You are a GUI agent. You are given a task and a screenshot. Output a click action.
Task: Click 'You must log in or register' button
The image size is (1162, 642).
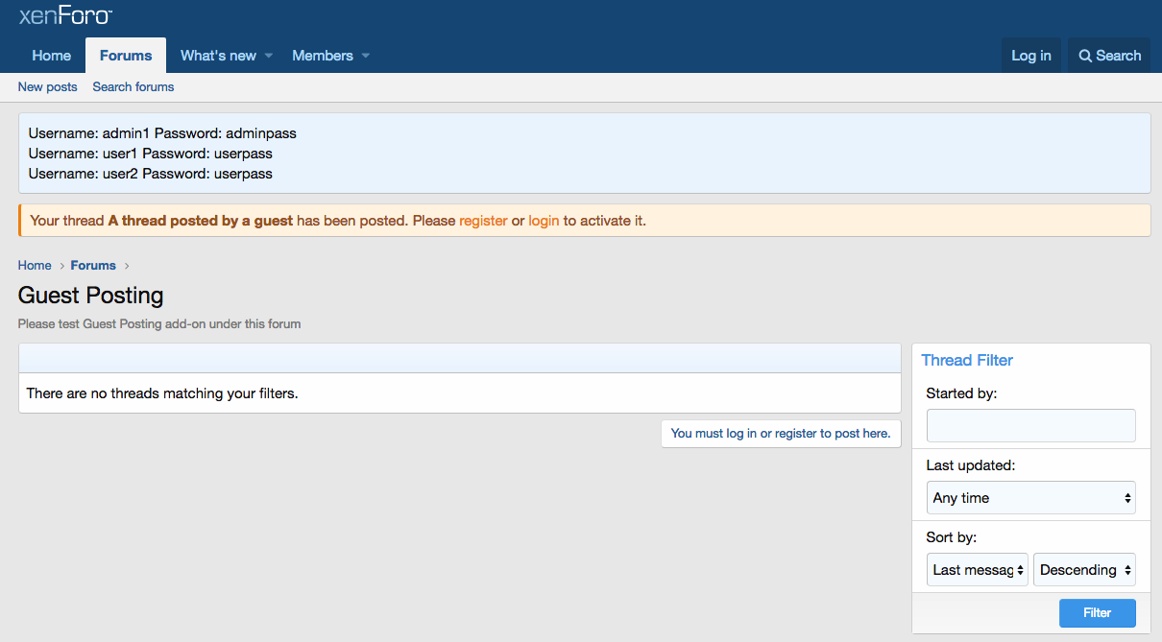point(780,434)
